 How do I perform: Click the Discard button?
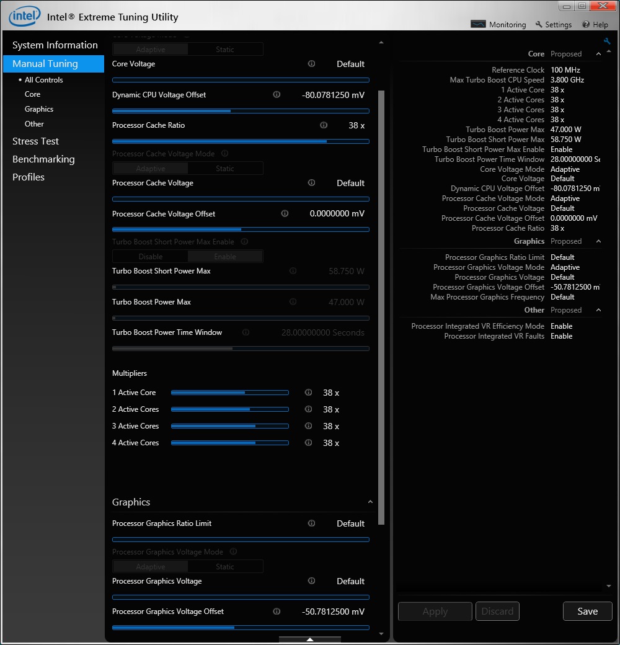[x=497, y=612]
